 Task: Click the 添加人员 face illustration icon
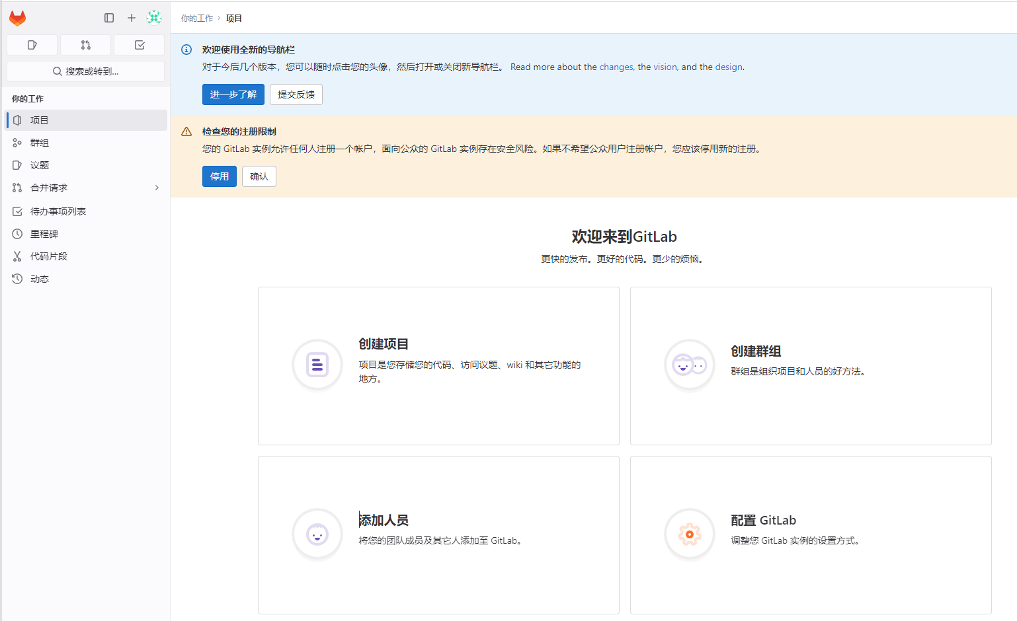pyautogui.click(x=317, y=534)
